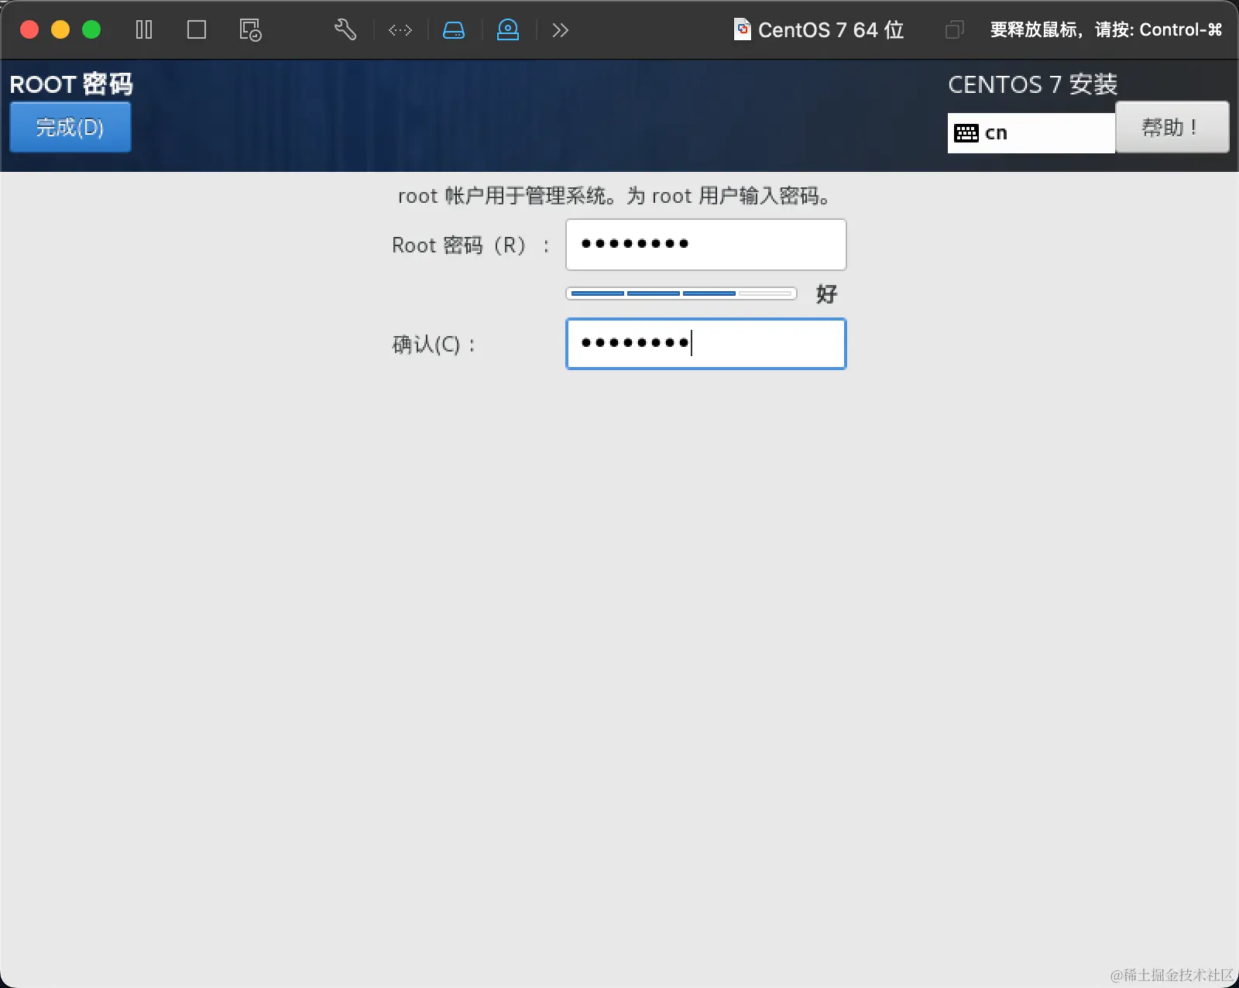The height and width of the screenshot is (988, 1239).
Task: Click the single window view icon
Action: [x=197, y=30]
